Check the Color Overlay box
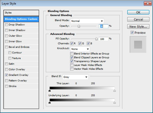153x113 pixels. point(6,69)
